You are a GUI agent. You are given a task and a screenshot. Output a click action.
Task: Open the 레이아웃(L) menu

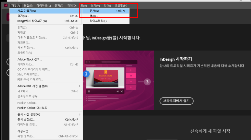click(x=44, y=6)
